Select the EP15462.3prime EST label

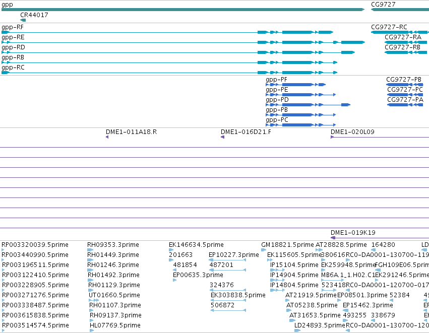coord(368,305)
